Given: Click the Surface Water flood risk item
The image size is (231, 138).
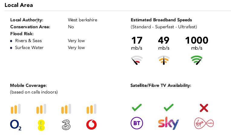Looking at the screenshot, I should 29,48.
